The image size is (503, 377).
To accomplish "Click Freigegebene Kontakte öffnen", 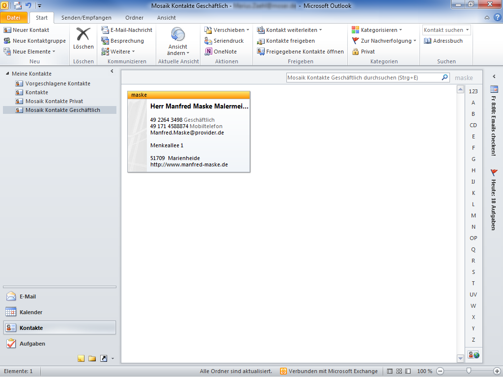I will pos(300,52).
